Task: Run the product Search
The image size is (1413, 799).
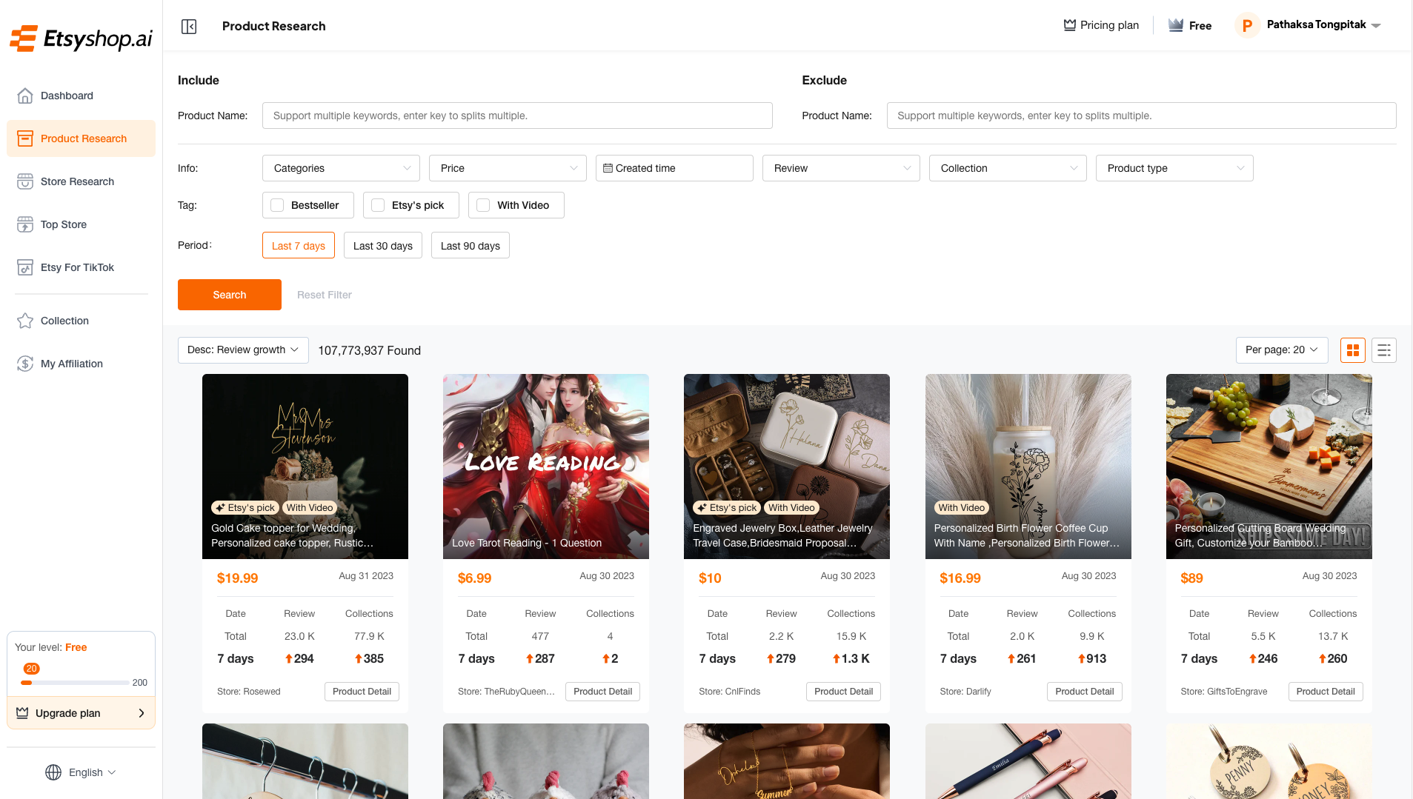Action: point(229,294)
